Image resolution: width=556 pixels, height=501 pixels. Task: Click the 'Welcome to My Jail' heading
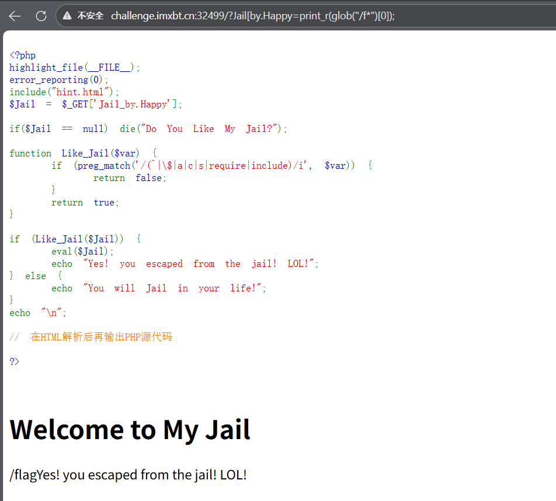130,430
